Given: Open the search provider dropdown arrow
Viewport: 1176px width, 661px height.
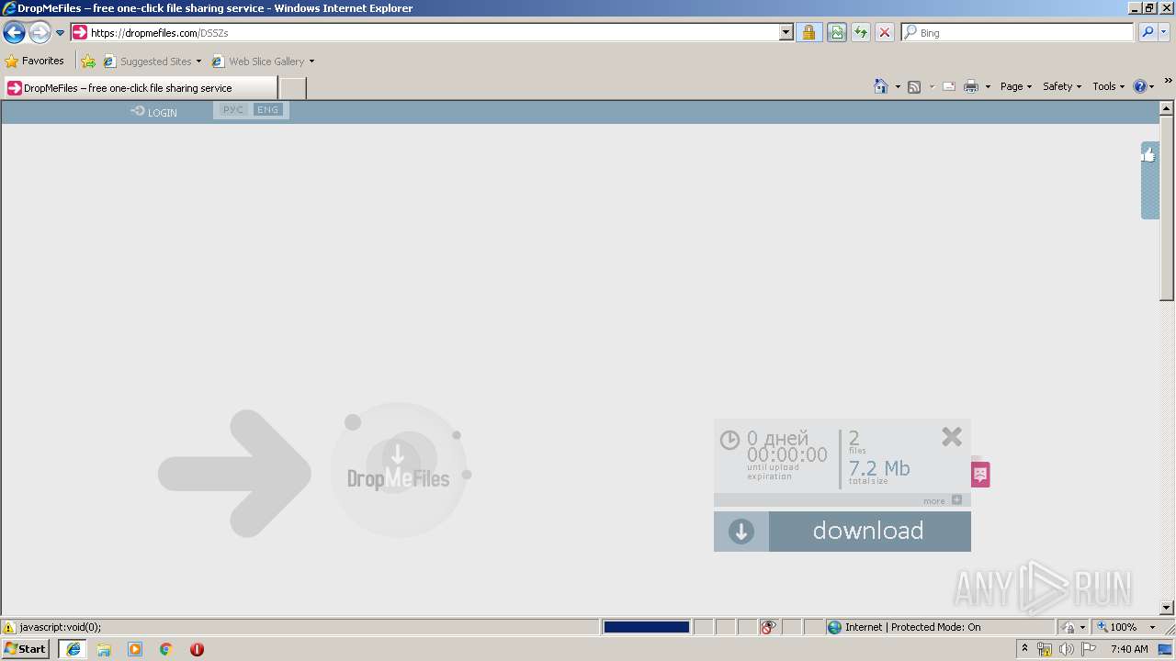Looking at the screenshot, I should pos(1165,33).
